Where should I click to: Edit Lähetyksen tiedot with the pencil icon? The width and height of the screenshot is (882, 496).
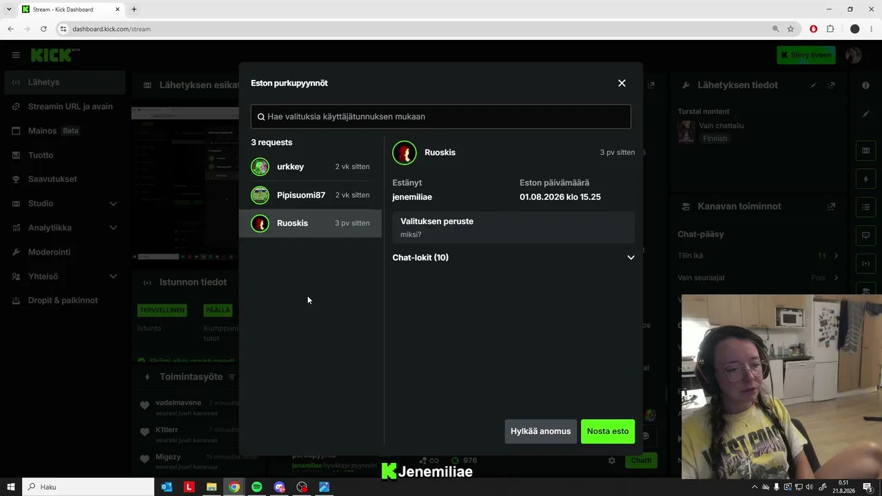point(813,85)
